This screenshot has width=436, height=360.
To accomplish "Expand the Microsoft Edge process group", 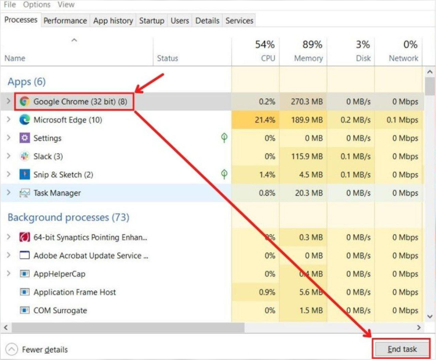I will pyautogui.click(x=9, y=119).
